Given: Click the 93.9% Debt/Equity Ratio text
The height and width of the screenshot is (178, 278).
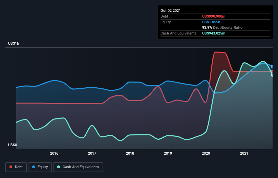Looking at the screenshot, I should 222,28.
